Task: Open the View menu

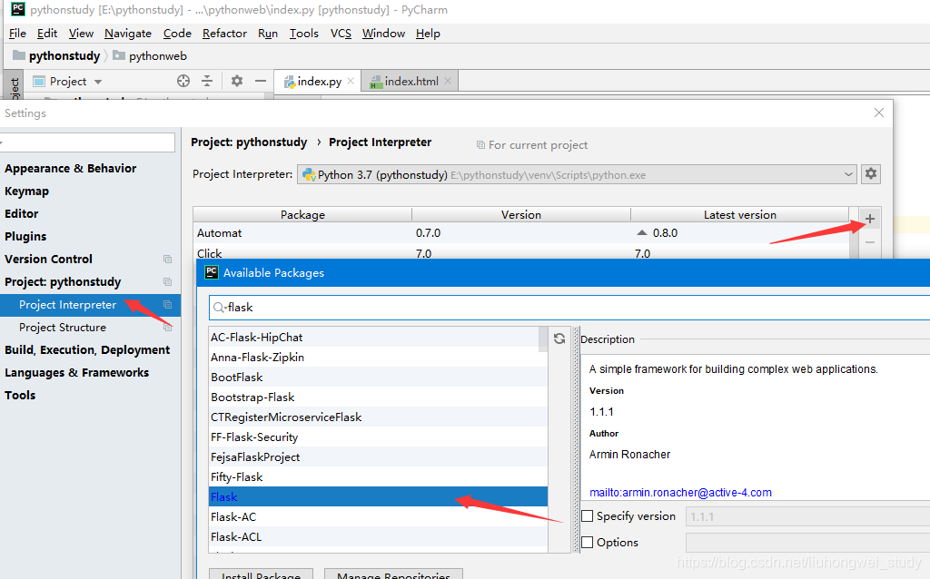Action: click(x=81, y=34)
